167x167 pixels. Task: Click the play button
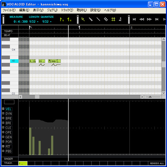pyautogui.click(x=164, y=19)
